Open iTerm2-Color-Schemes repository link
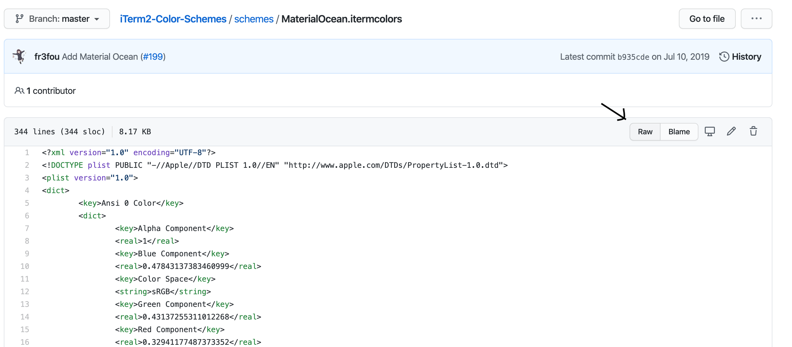 [x=173, y=19]
